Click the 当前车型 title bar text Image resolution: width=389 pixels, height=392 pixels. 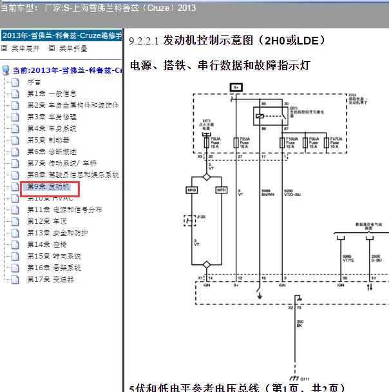click(x=98, y=8)
